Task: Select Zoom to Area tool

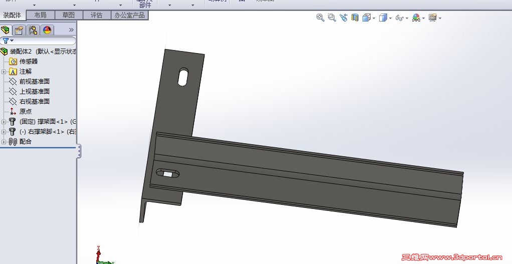Action: (332, 18)
